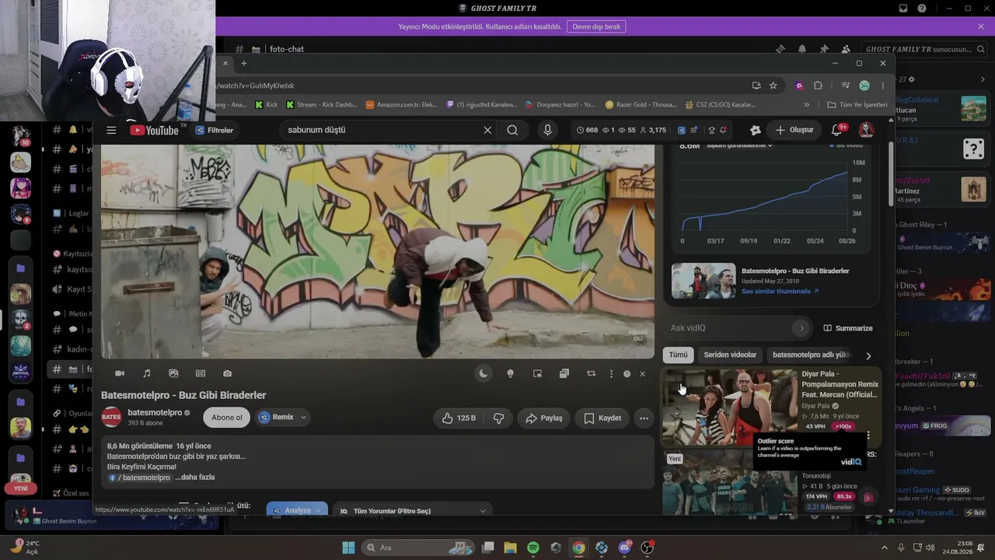Start voice search with the microphone

(547, 130)
